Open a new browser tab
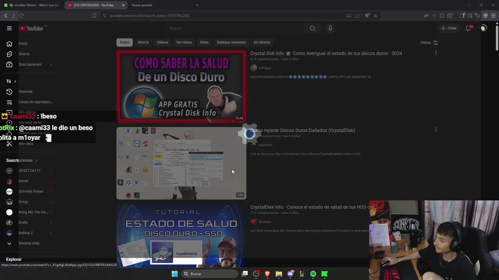Viewport: 499px width, 280px height. coord(197,5)
